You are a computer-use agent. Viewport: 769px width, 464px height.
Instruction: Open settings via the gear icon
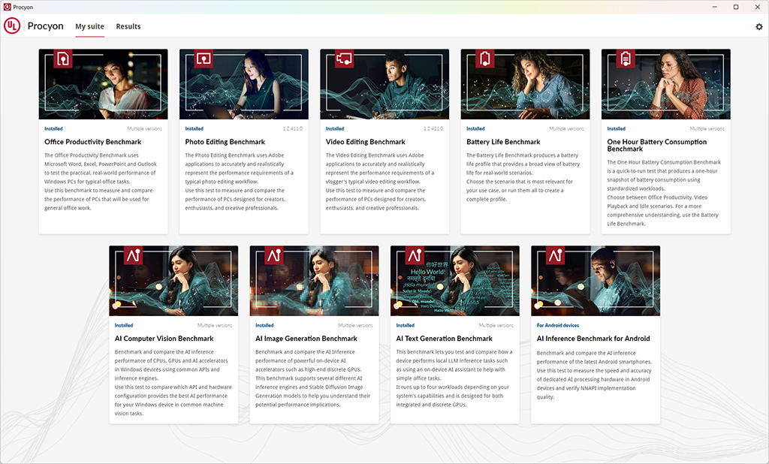[758, 27]
